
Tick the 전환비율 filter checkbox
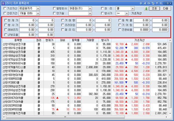pos(121,30)
